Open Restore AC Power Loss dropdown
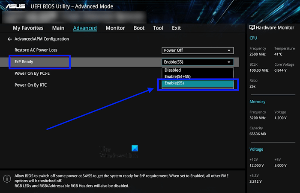Viewport: 300px width, 193px height. [198, 50]
